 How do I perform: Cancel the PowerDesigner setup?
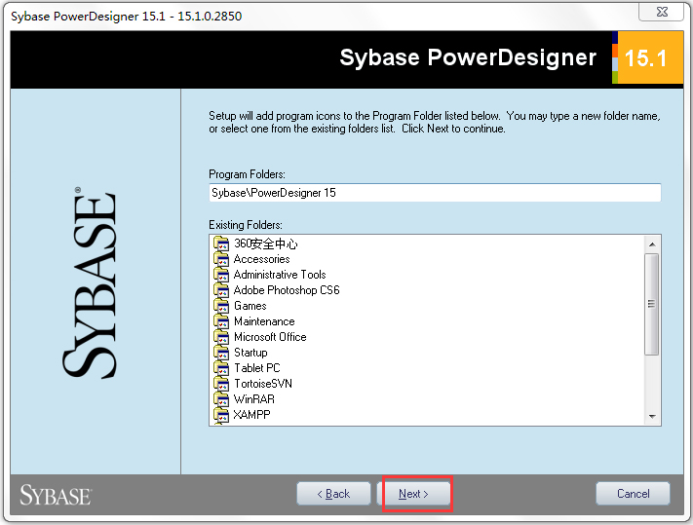point(633,494)
